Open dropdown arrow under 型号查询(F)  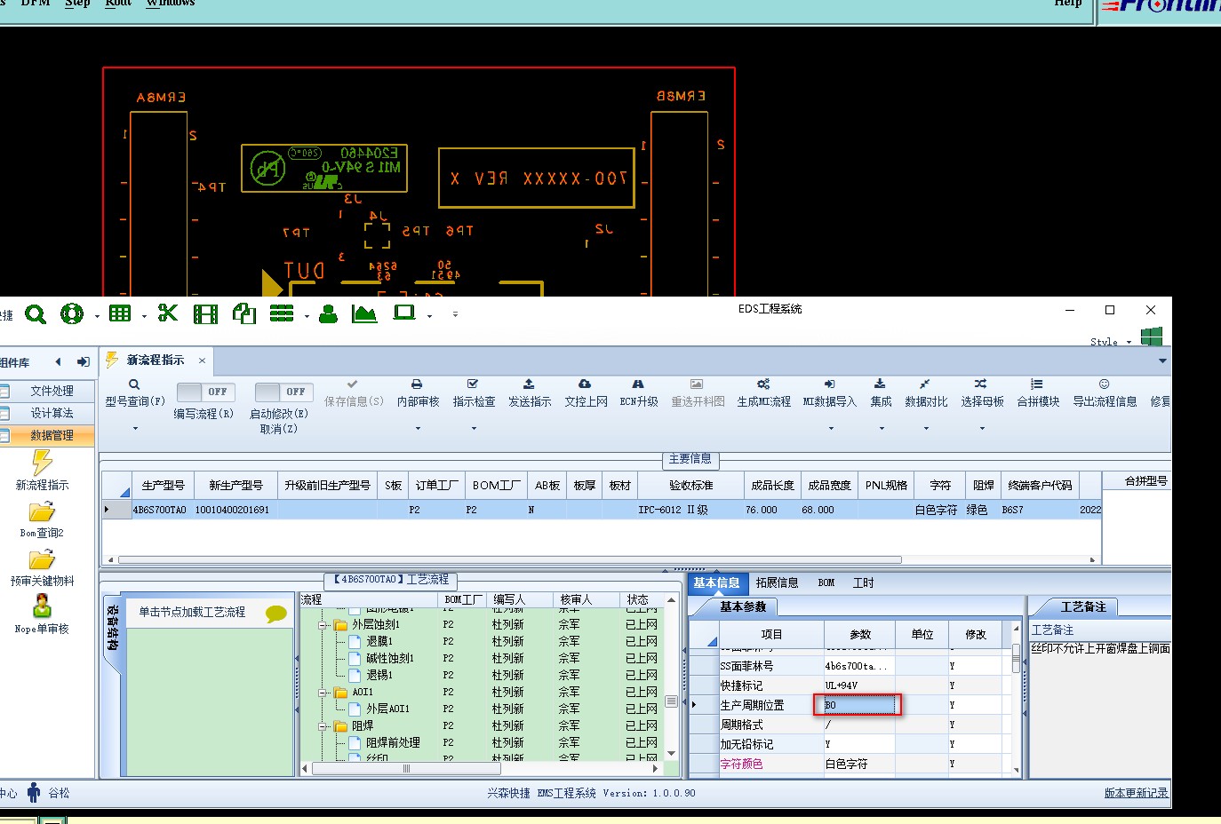135,429
